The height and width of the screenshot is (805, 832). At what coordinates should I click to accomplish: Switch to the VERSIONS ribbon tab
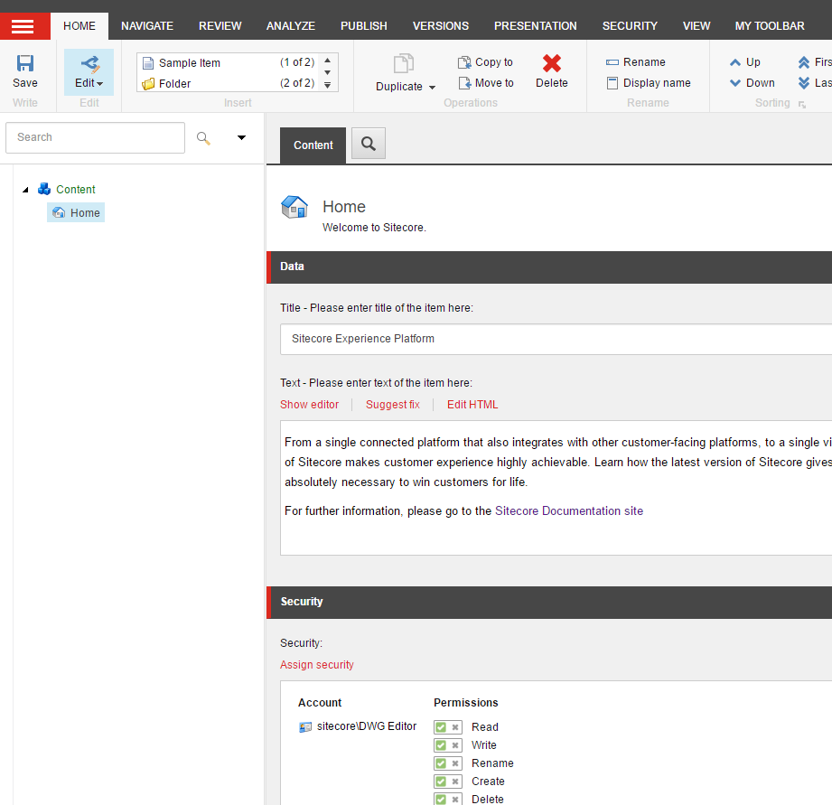tap(441, 26)
